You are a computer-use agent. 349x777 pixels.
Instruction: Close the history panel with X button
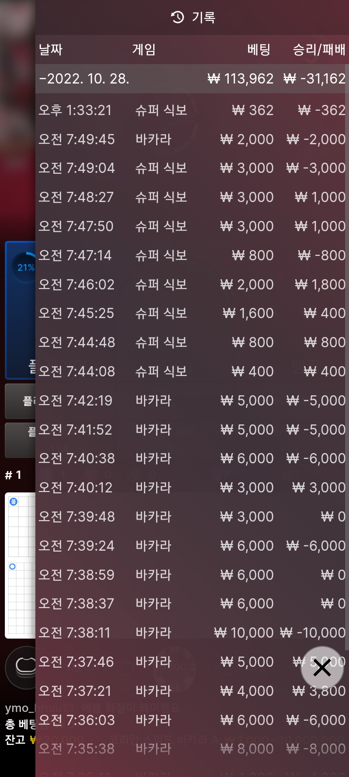(322, 668)
